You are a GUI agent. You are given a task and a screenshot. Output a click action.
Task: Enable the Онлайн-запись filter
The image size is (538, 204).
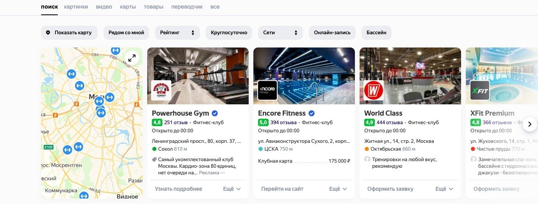click(332, 33)
